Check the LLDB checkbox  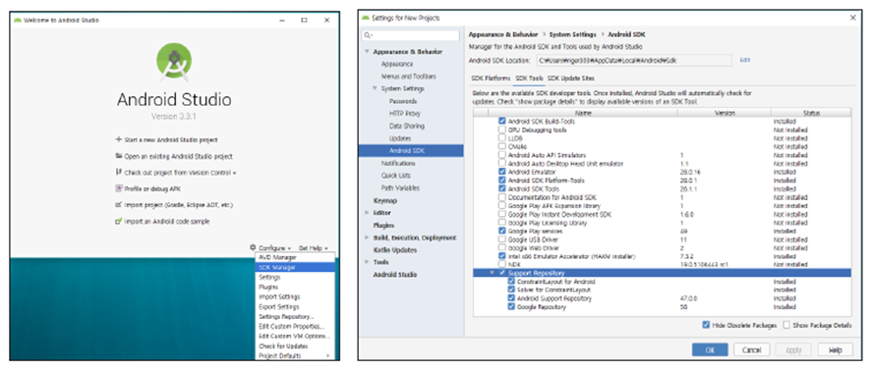(x=502, y=137)
